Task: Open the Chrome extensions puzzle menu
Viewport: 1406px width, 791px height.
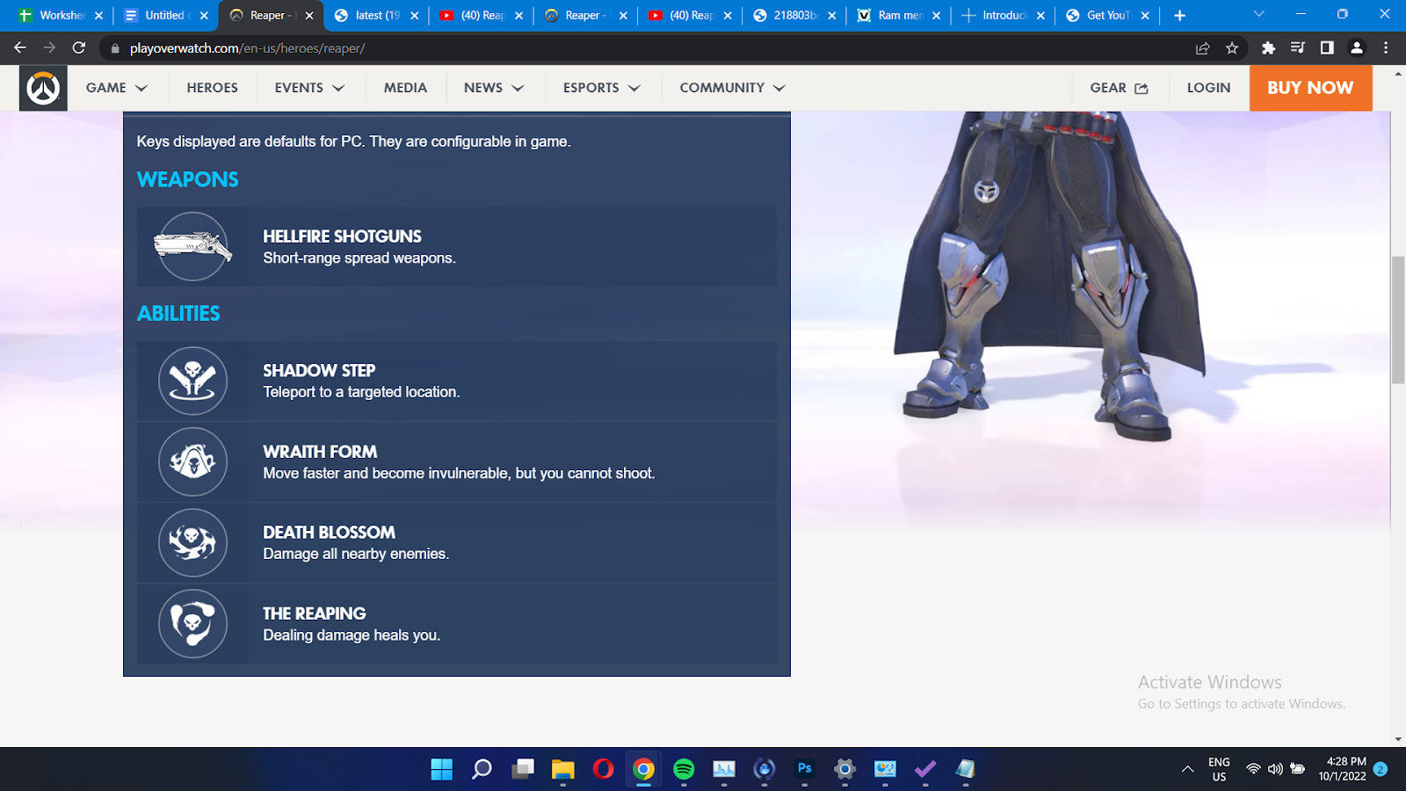Action: (1268, 48)
